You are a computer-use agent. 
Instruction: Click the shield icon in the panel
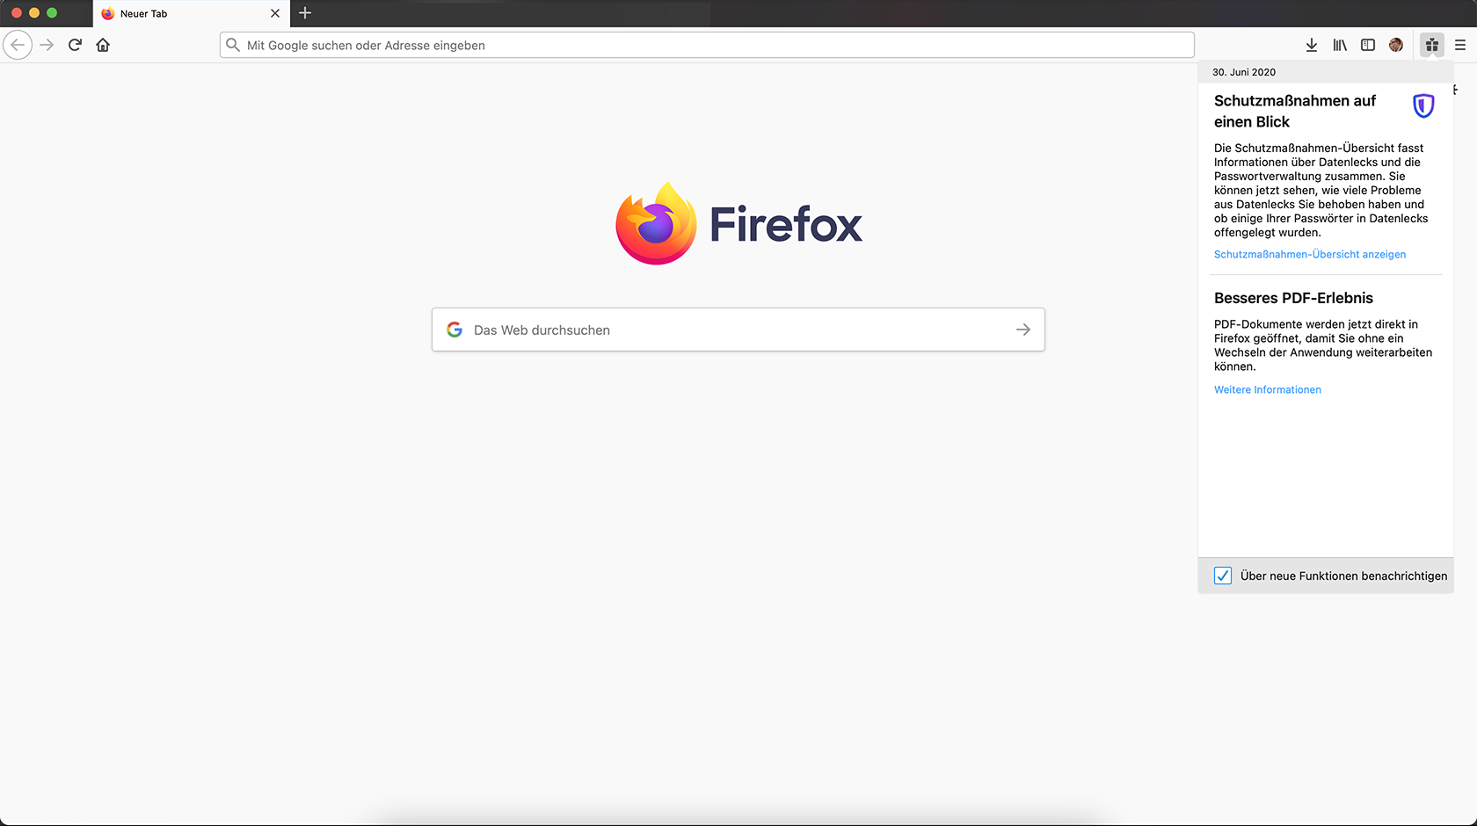point(1423,106)
